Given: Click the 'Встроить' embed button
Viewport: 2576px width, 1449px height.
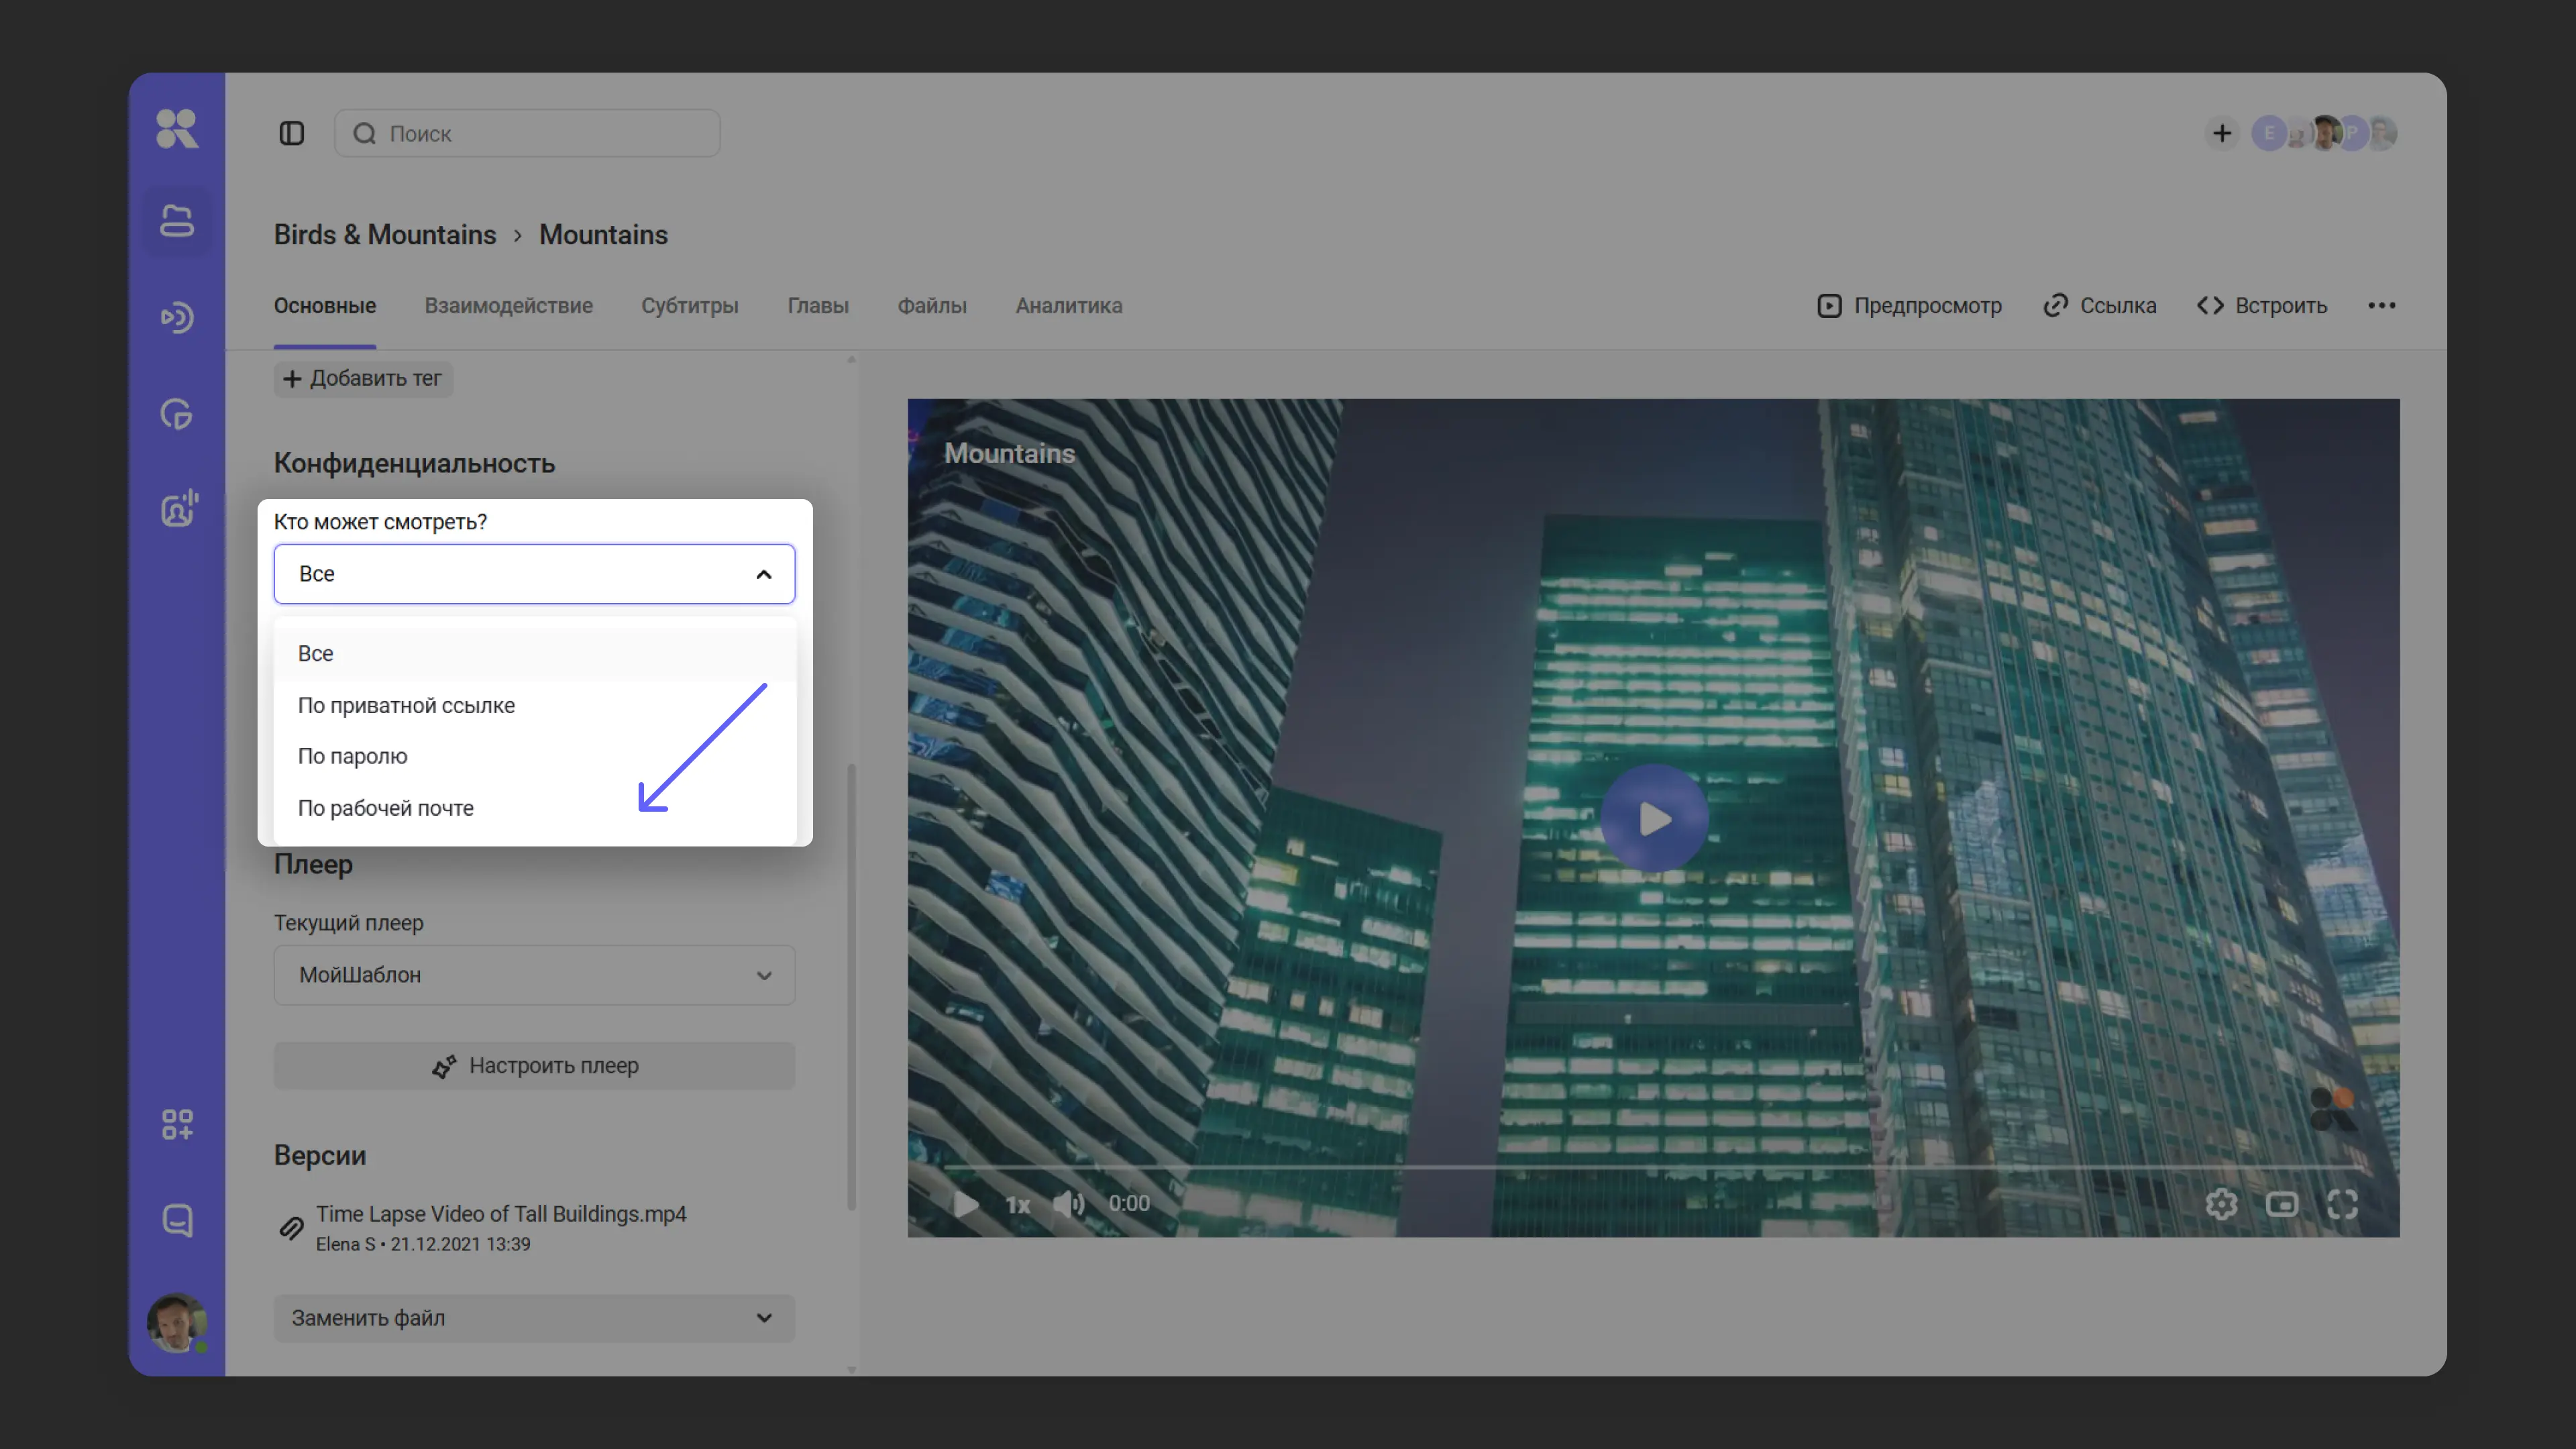Looking at the screenshot, I should [2261, 306].
